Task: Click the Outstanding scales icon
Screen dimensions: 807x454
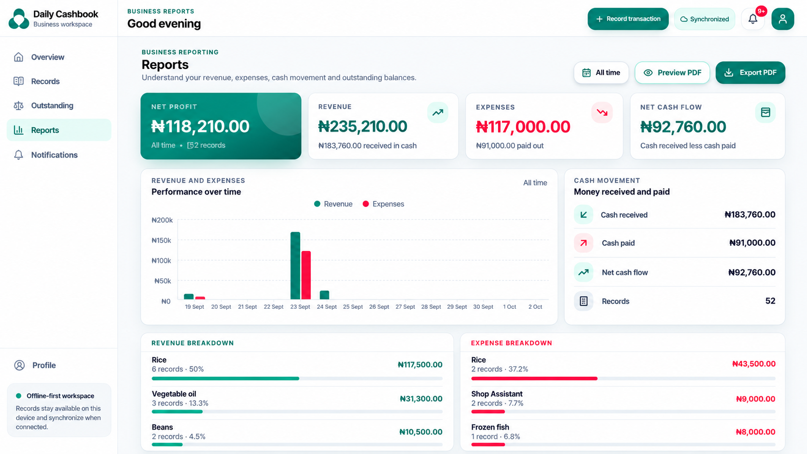Action: tap(19, 106)
